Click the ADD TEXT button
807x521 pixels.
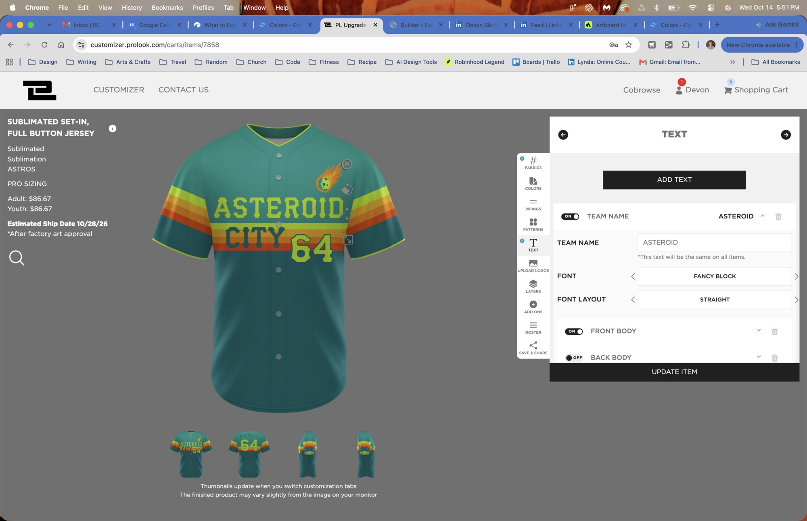pos(674,180)
